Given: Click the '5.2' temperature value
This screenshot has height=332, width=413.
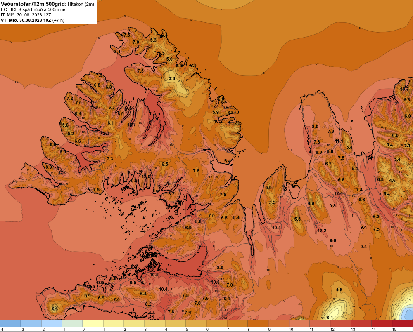Looking at the screenshot, I should click(71, 134).
